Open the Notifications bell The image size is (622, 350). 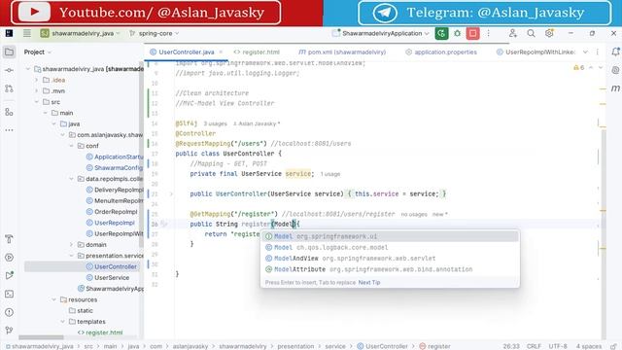coord(615,52)
